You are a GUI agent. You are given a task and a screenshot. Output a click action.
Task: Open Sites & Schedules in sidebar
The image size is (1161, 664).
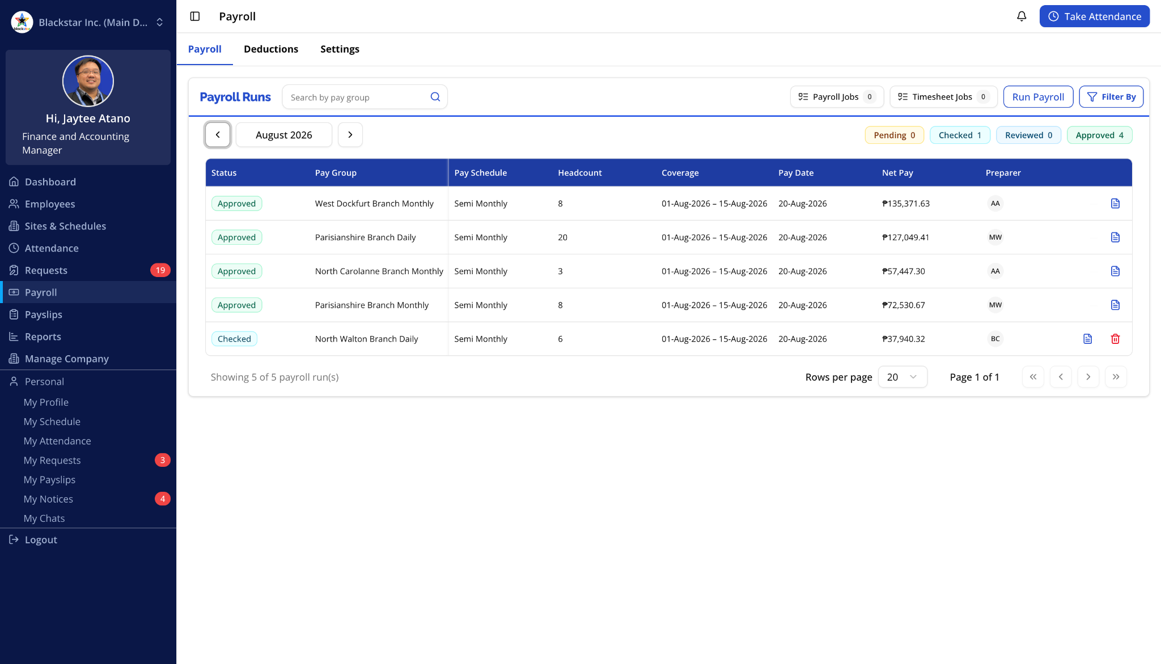coord(88,226)
